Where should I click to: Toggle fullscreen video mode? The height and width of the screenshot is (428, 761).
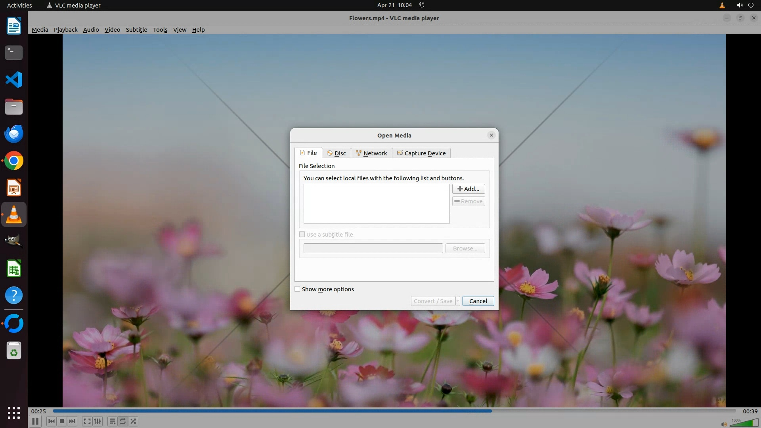tap(87, 421)
